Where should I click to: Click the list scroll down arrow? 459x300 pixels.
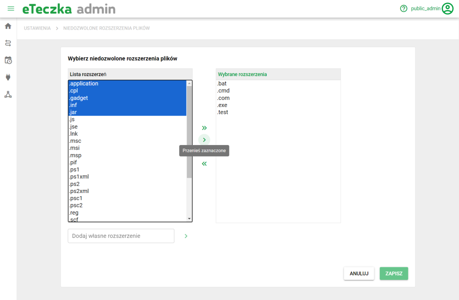[x=189, y=219]
